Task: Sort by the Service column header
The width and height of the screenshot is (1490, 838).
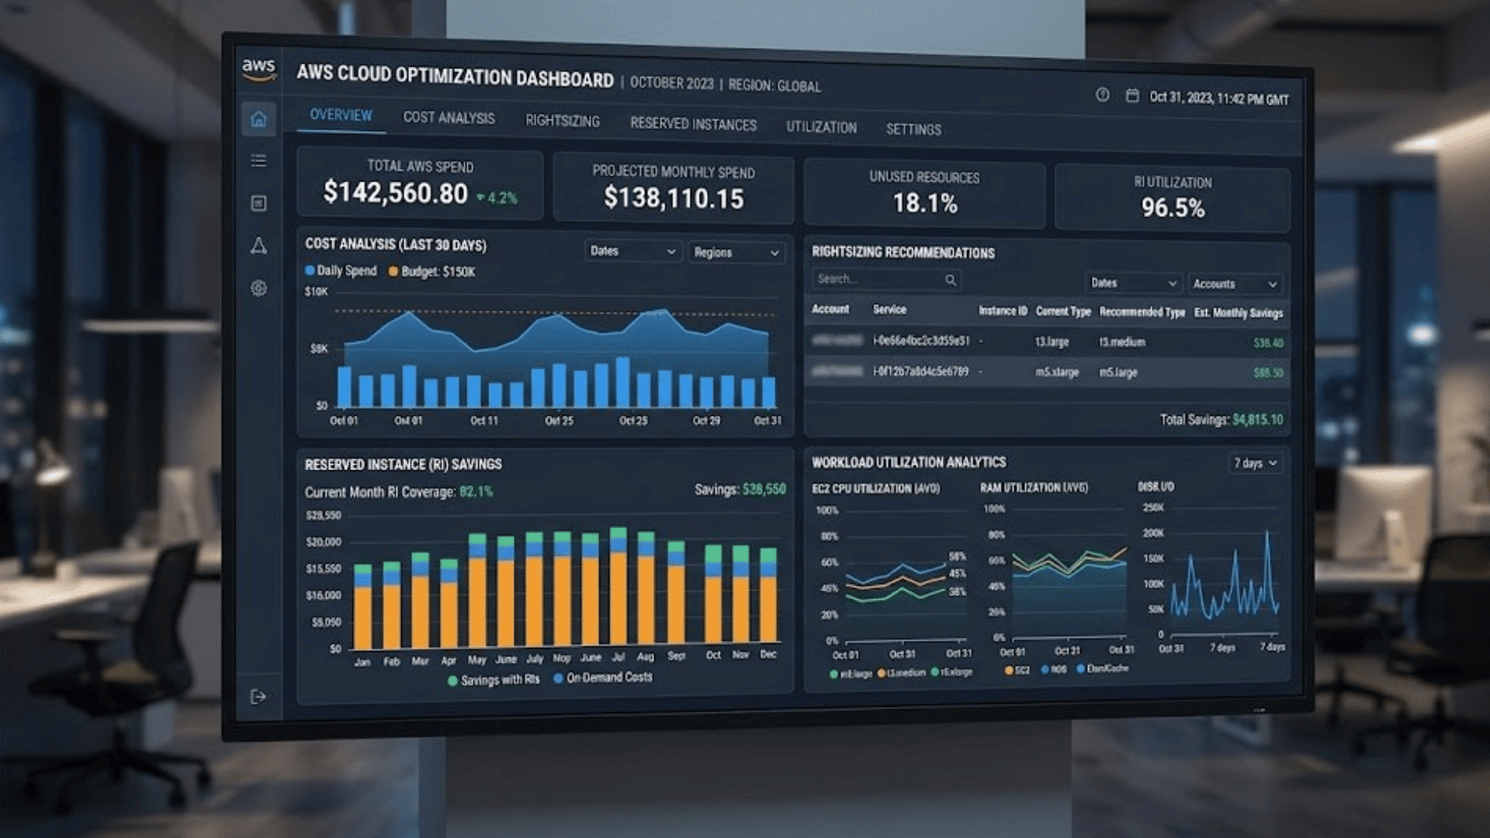Action: (x=889, y=310)
